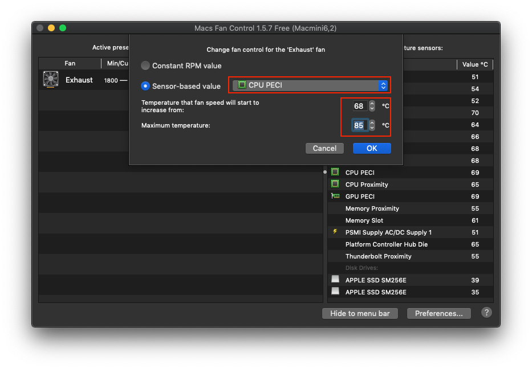The width and height of the screenshot is (532, 369).
Task: Open help with the question mark button
Action: point(486,313)
